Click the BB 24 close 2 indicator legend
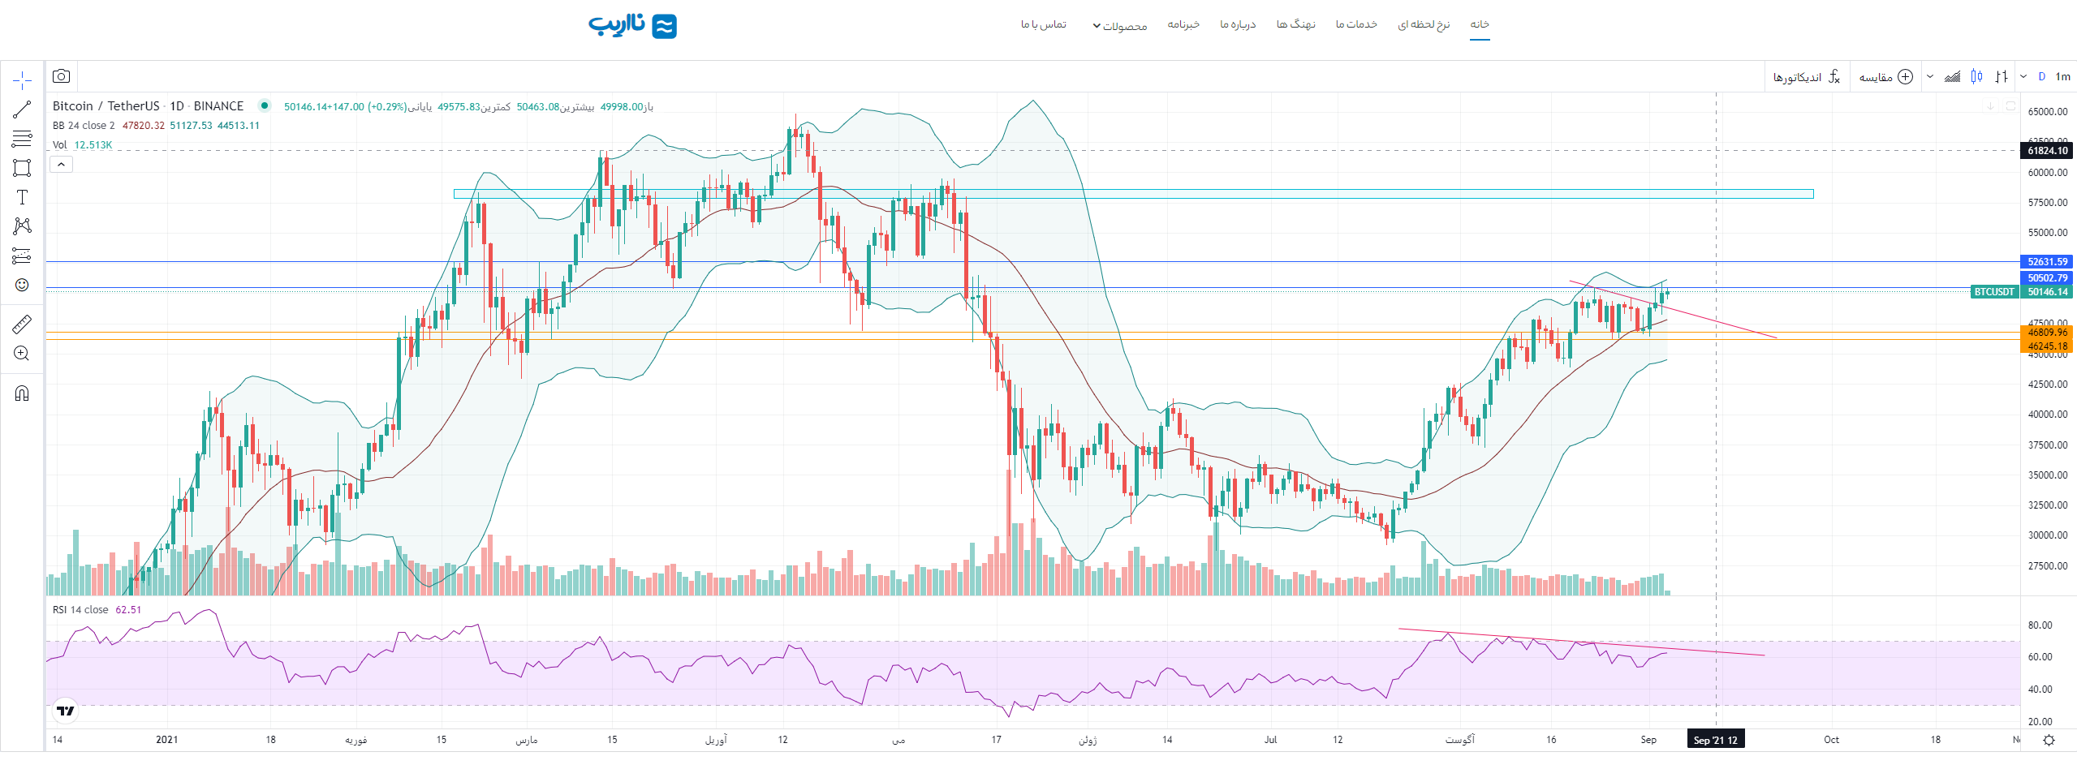 [84, 126]
